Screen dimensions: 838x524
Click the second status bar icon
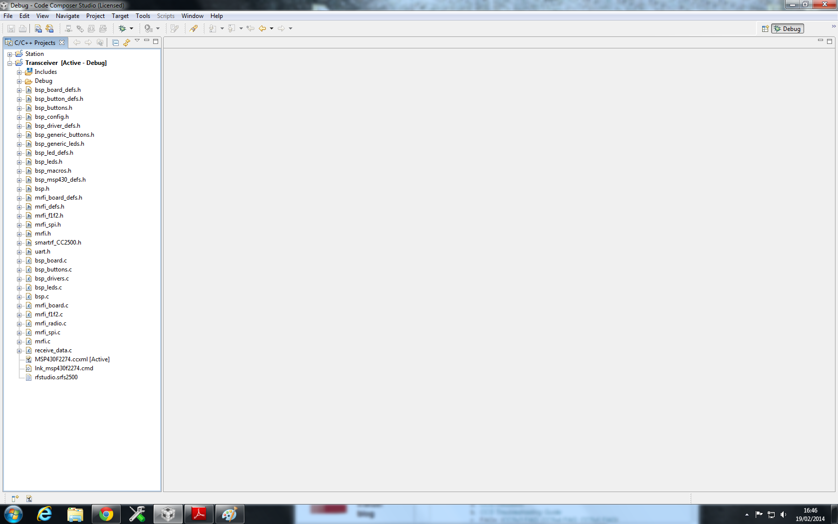(x=29, y=498)
